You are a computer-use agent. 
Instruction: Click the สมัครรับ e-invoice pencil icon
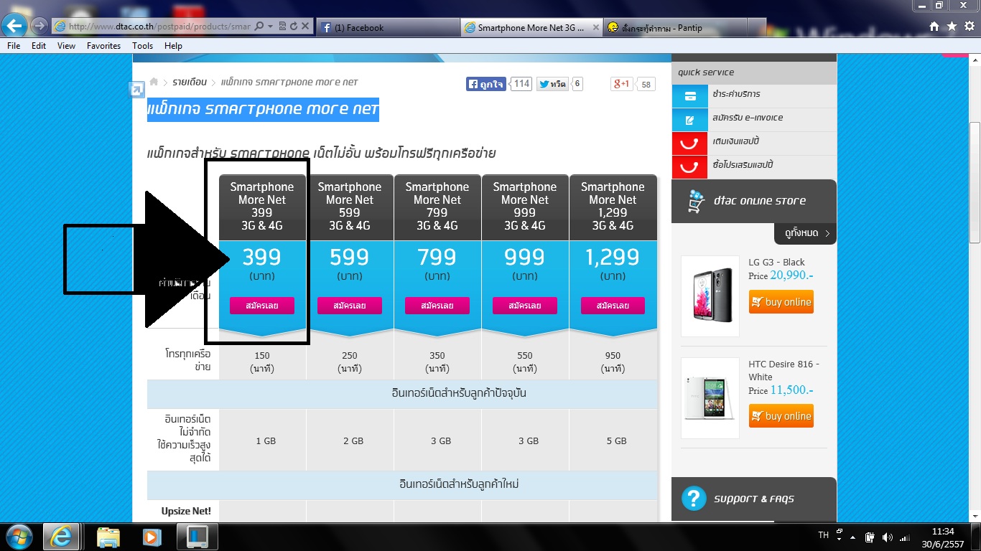click(690, 120)
